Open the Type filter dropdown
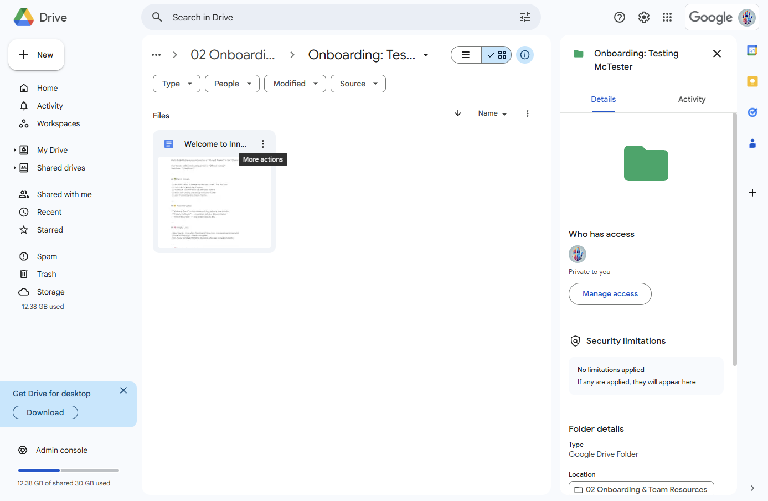Viewport: 768px width, 501px height. (176, 83)
